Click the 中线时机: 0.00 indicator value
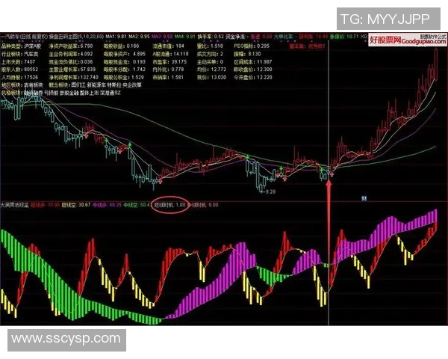 202,205
